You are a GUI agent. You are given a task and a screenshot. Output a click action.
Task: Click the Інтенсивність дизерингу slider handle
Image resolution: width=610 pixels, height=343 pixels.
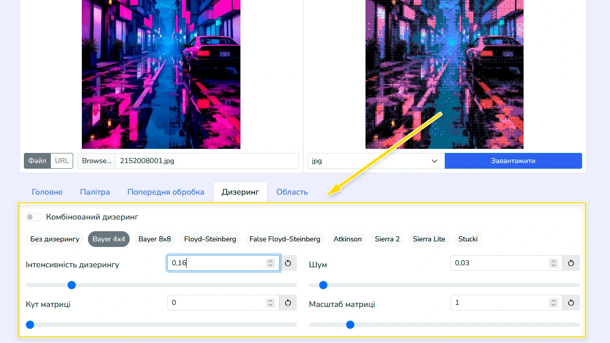pyautogui.click(x=72, y=285)
